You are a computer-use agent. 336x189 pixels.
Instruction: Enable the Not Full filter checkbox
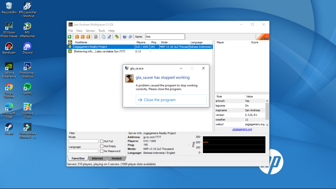[102, 141]
